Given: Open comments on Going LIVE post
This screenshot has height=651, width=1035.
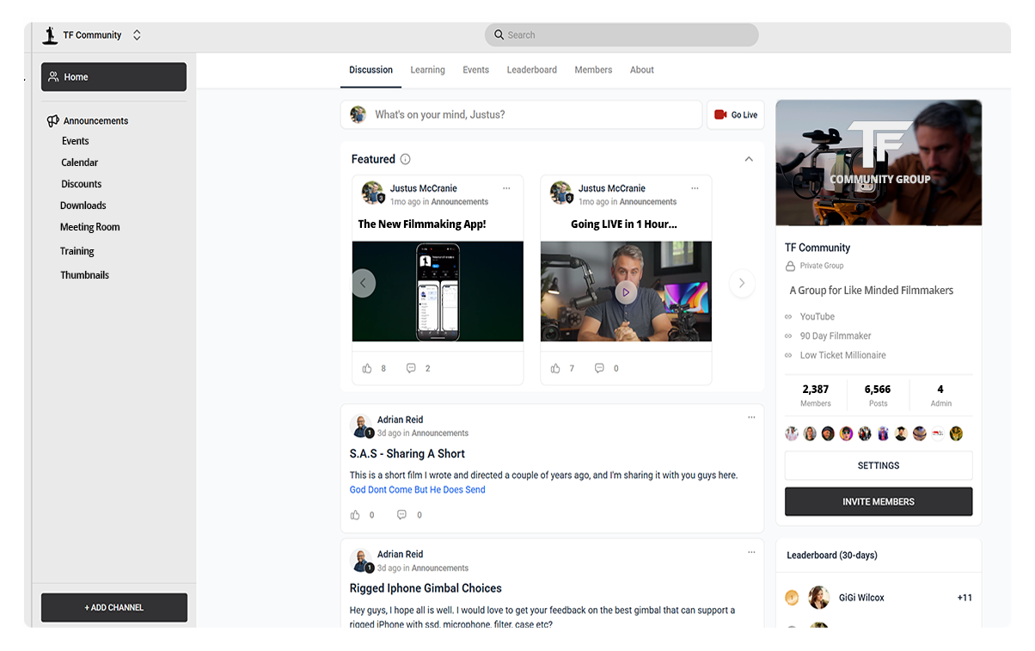Looking at the screenshot, I should [599, 368].
